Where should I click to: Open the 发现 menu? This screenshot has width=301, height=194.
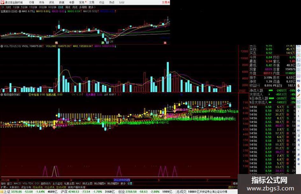tap(82, 2)
